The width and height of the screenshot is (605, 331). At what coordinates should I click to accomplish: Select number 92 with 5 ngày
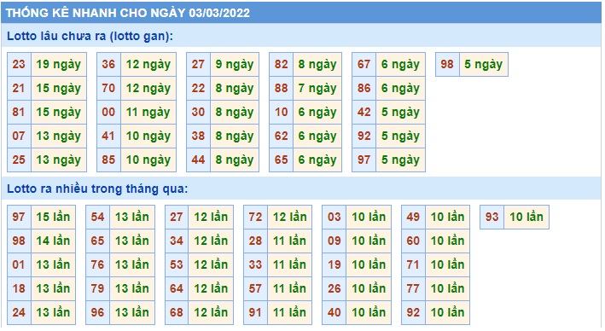tap(364, 136)
